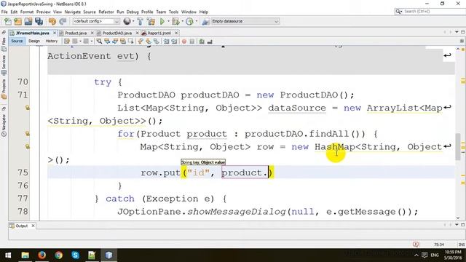This screenshot has height=262, width=466.
Task: Click the Last Edit icon in the editor toolbar
Action: point(67,41)
